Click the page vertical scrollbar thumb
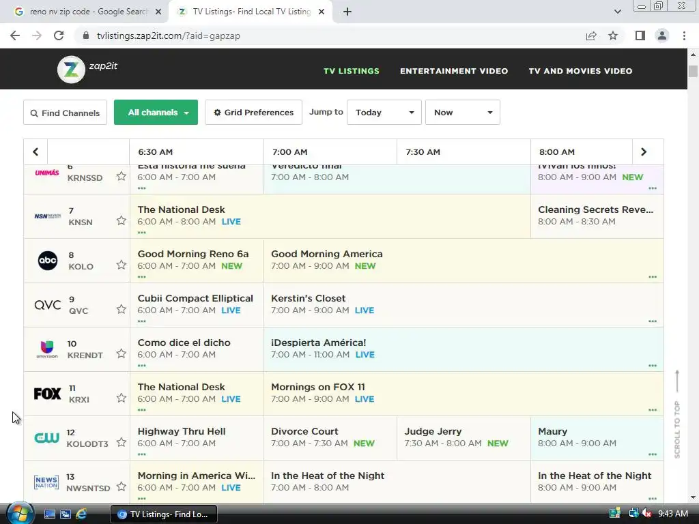Screen dimensions: 699x524 [693, 71]
